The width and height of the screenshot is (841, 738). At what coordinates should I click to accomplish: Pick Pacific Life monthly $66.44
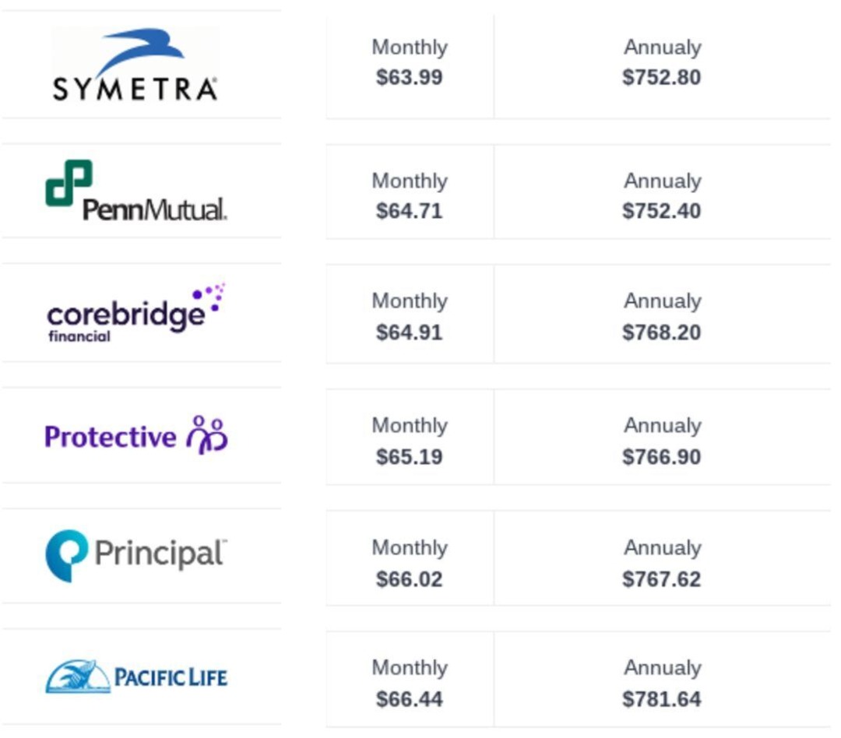point(410,699)
